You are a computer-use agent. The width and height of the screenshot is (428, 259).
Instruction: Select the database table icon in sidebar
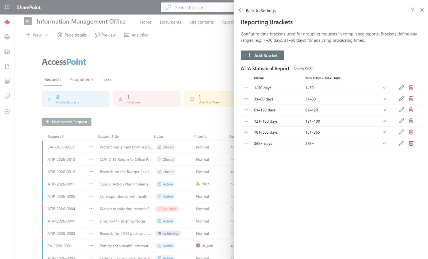(x=7, y=81)
